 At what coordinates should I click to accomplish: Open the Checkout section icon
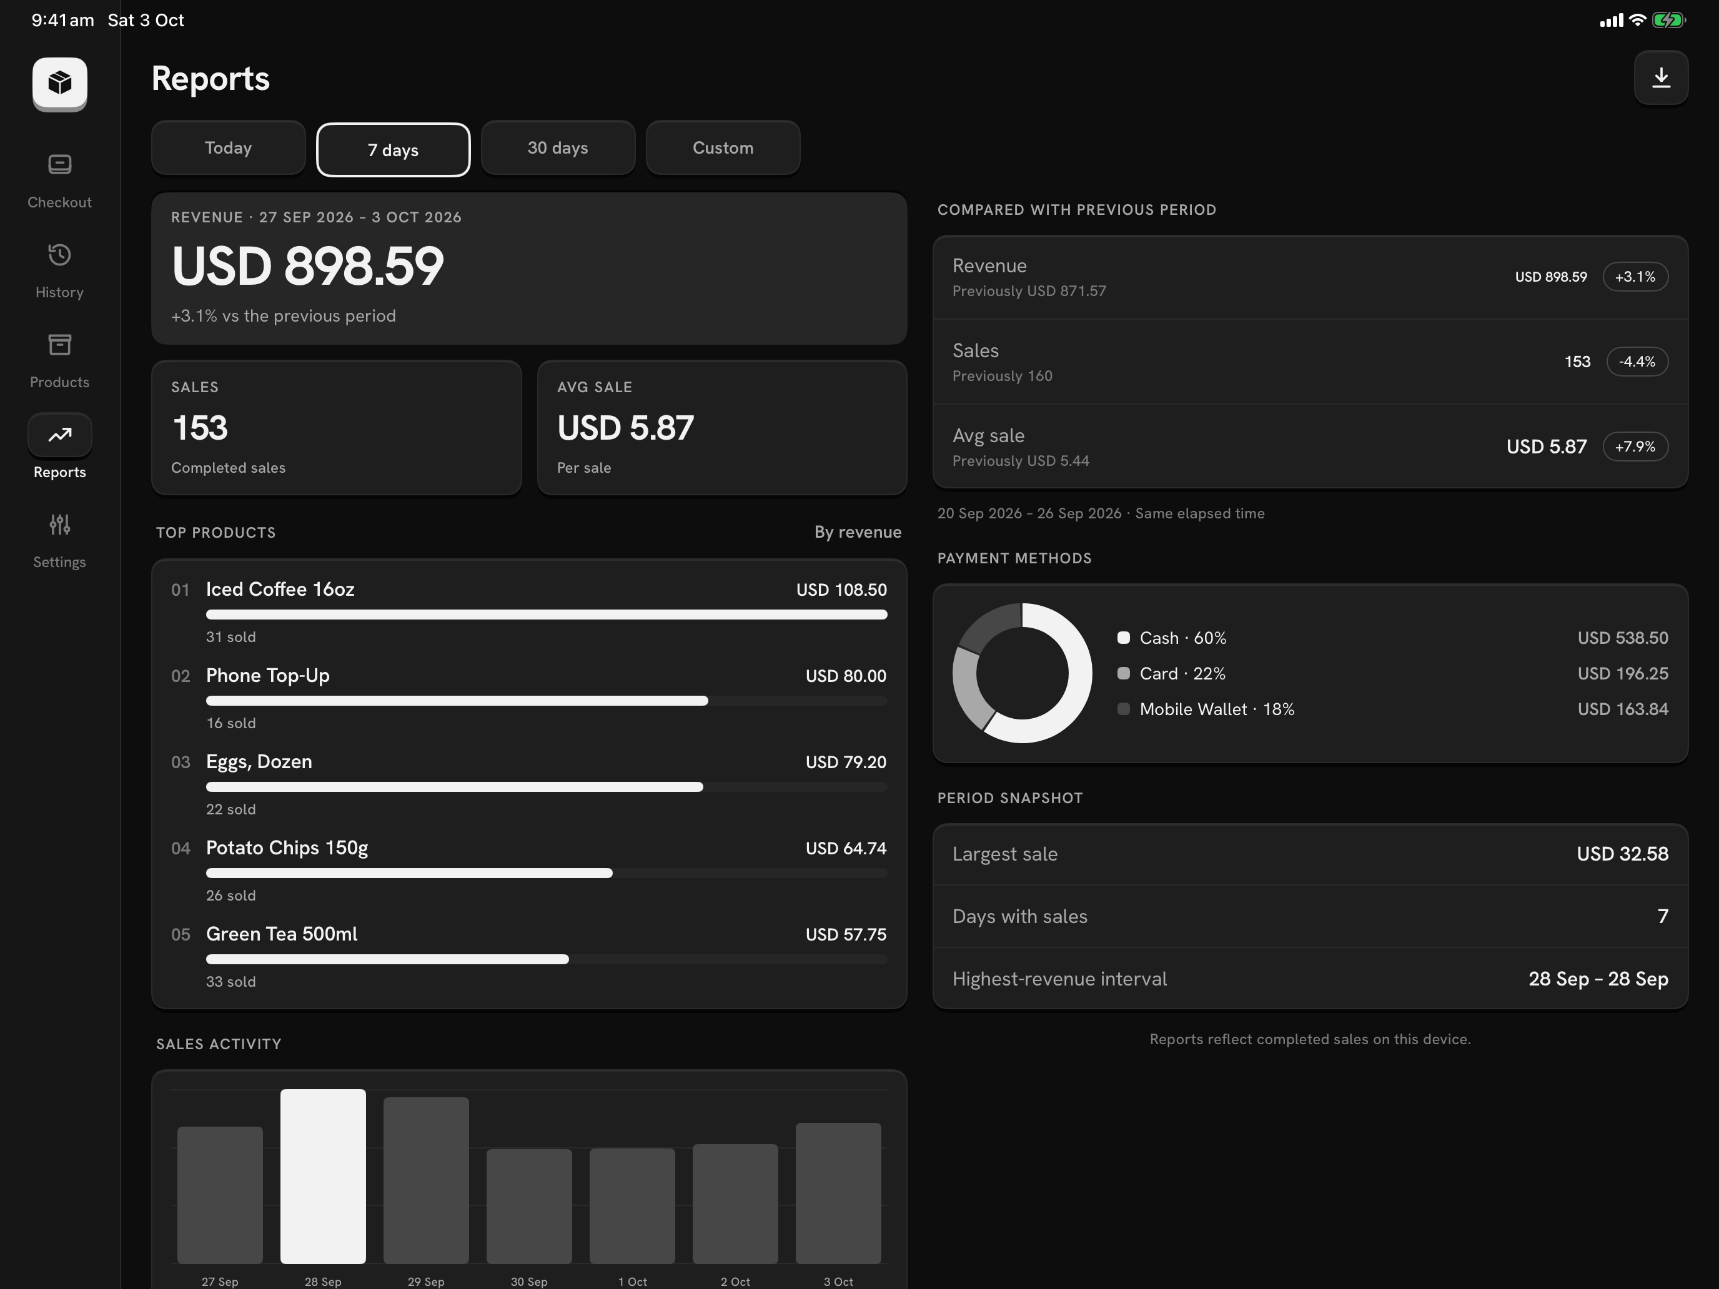60,165
